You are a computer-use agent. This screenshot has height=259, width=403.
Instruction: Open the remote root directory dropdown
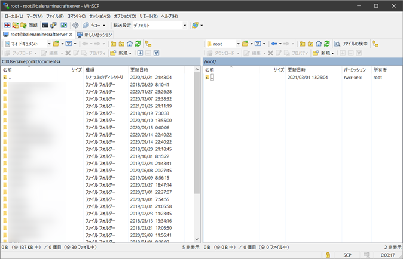(224, 44)
